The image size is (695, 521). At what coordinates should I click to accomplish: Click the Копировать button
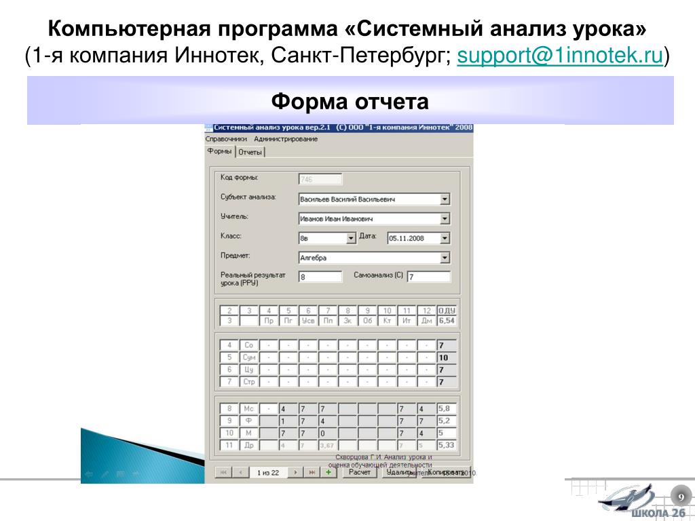(x=446, y=472)
